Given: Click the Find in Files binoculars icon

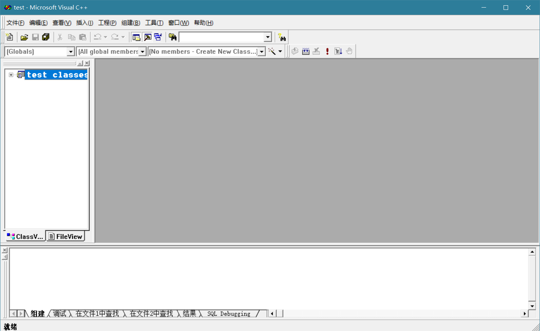Looking at the screenshot, I should 173,37.
